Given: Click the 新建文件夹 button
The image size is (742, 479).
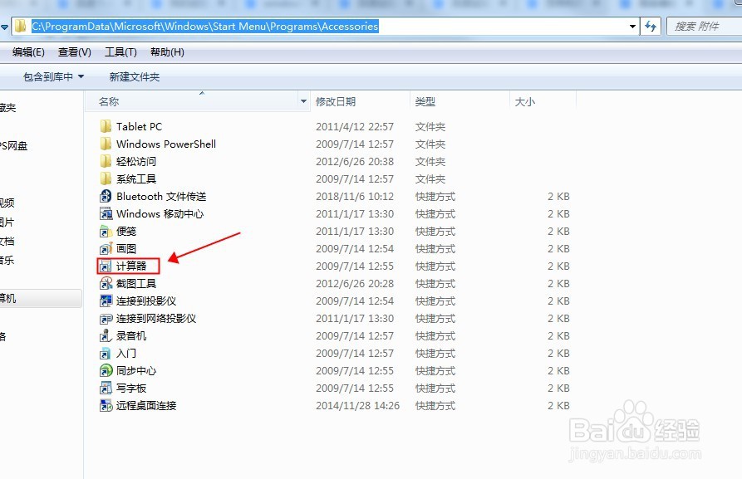Looking at the screenshot, I should pyautogui.click(x=135, y=76).
